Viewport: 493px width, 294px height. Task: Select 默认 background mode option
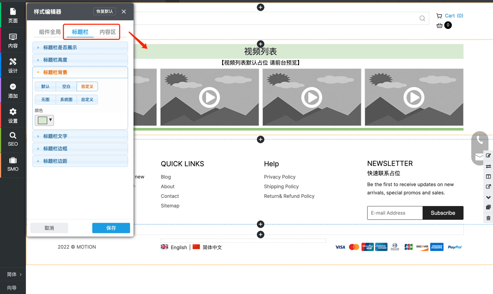[x=45, y=87]
